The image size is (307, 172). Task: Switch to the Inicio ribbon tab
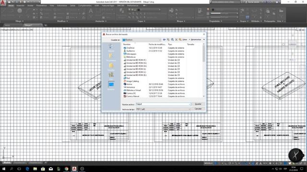[x=11, y=6]
